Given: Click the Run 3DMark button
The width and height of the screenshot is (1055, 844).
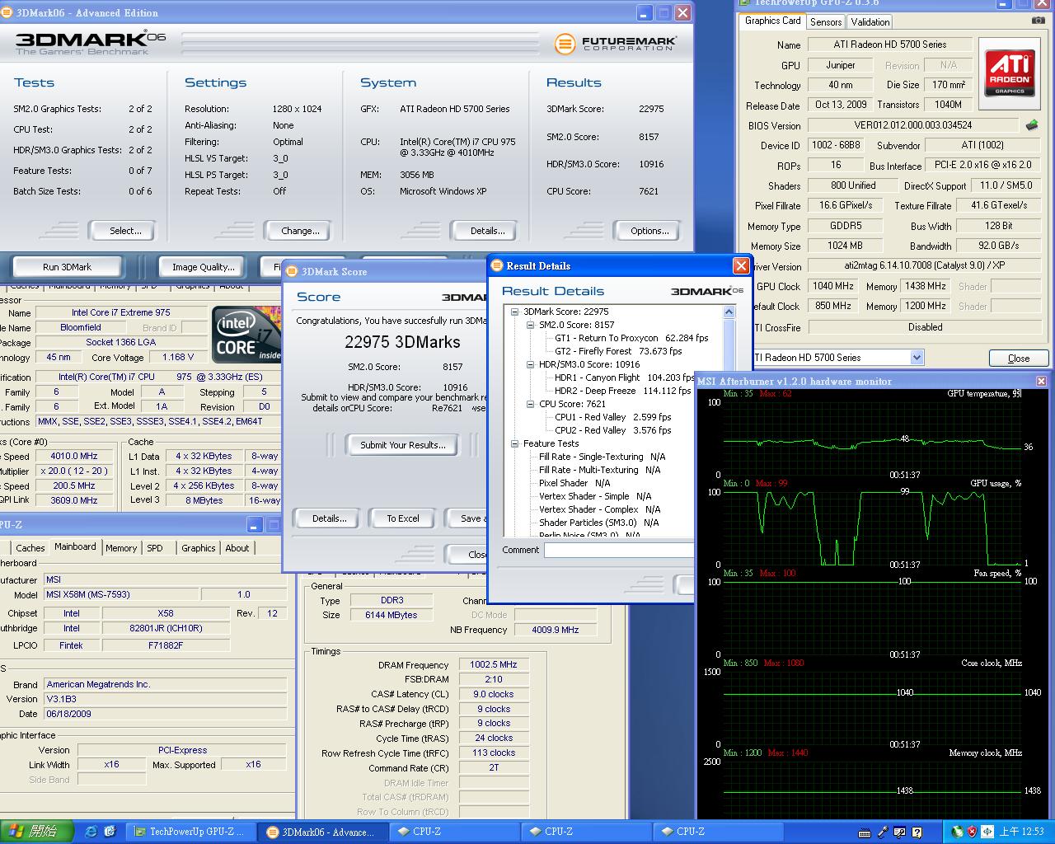Looking at the screenshot, I should pyautogui.click(x=67, y=267).
